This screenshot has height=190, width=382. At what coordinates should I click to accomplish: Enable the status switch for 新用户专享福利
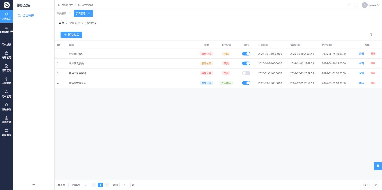click(x=246, y=73)
